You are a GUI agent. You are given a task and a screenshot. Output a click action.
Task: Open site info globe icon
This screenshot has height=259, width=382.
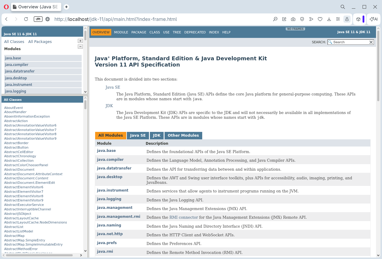(48, 19)
